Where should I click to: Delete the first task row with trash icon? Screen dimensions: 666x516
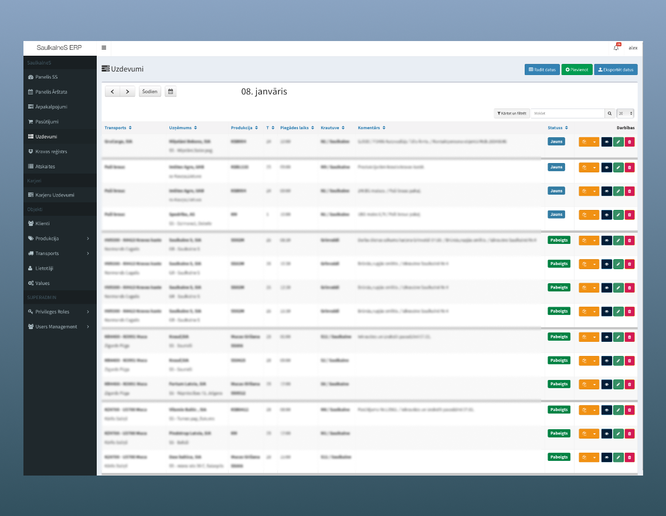click(x=630, y=141)
